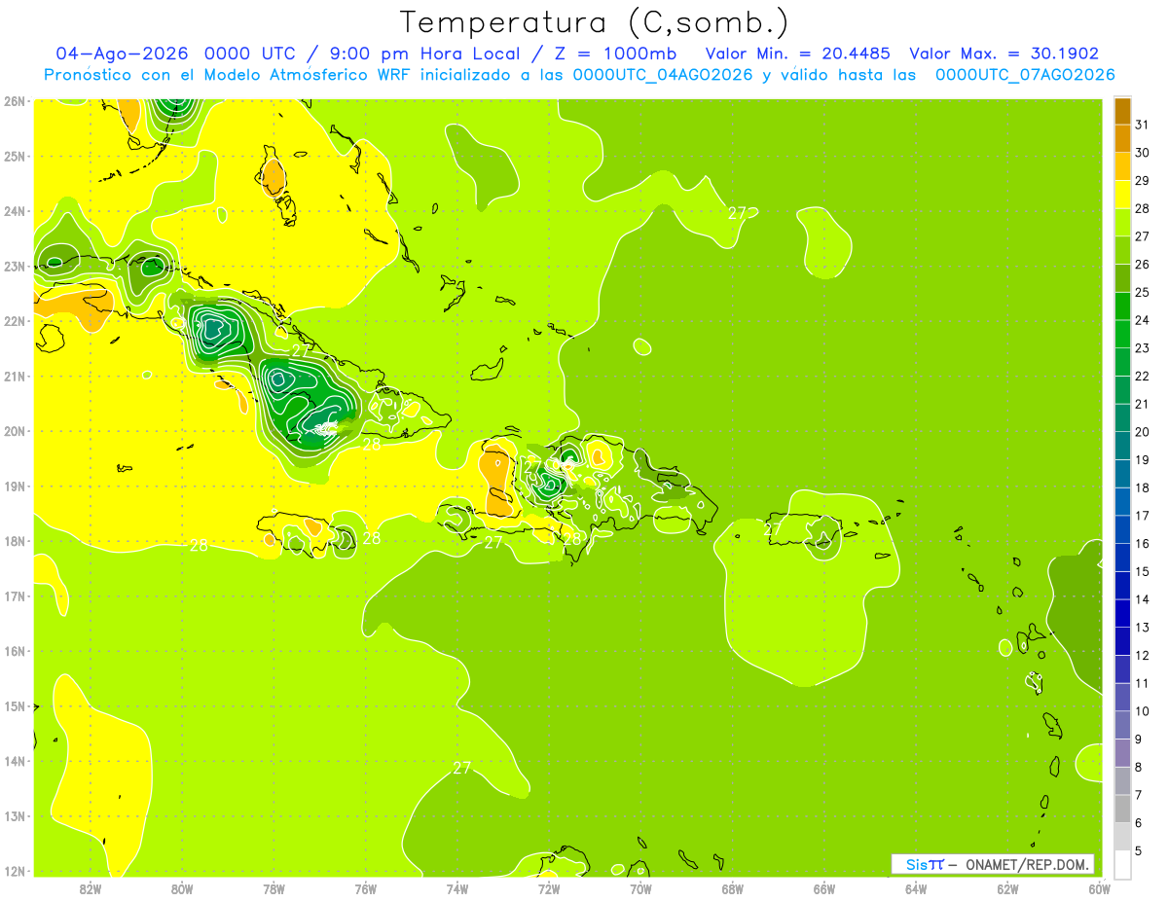Click the purple legend swatch between 9 and 10
Viewport: 1168px width, 902px height.
1122,725
